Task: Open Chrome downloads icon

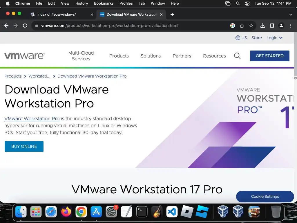Action: 263,26
